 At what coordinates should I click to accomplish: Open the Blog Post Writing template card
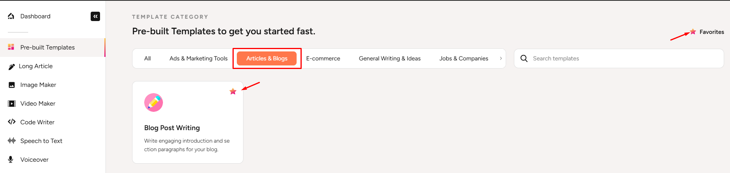point(188,128)
